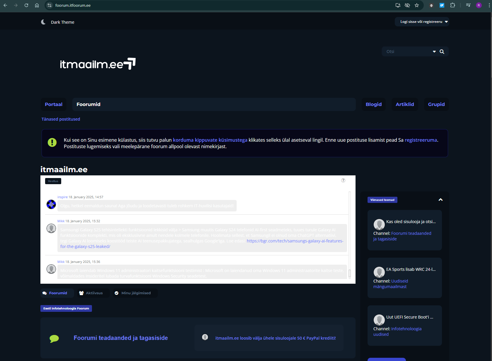Collapse the Viimased teemad panel
Screen dimensions: 492x361
440,200
